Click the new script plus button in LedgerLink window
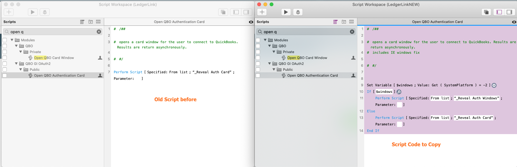The image size is (517, 167). [9, 12]
